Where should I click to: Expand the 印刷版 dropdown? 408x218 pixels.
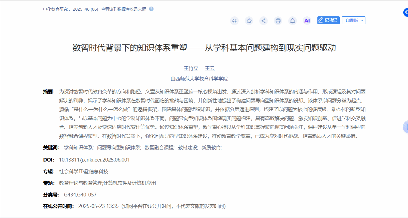tap(353, 20)
